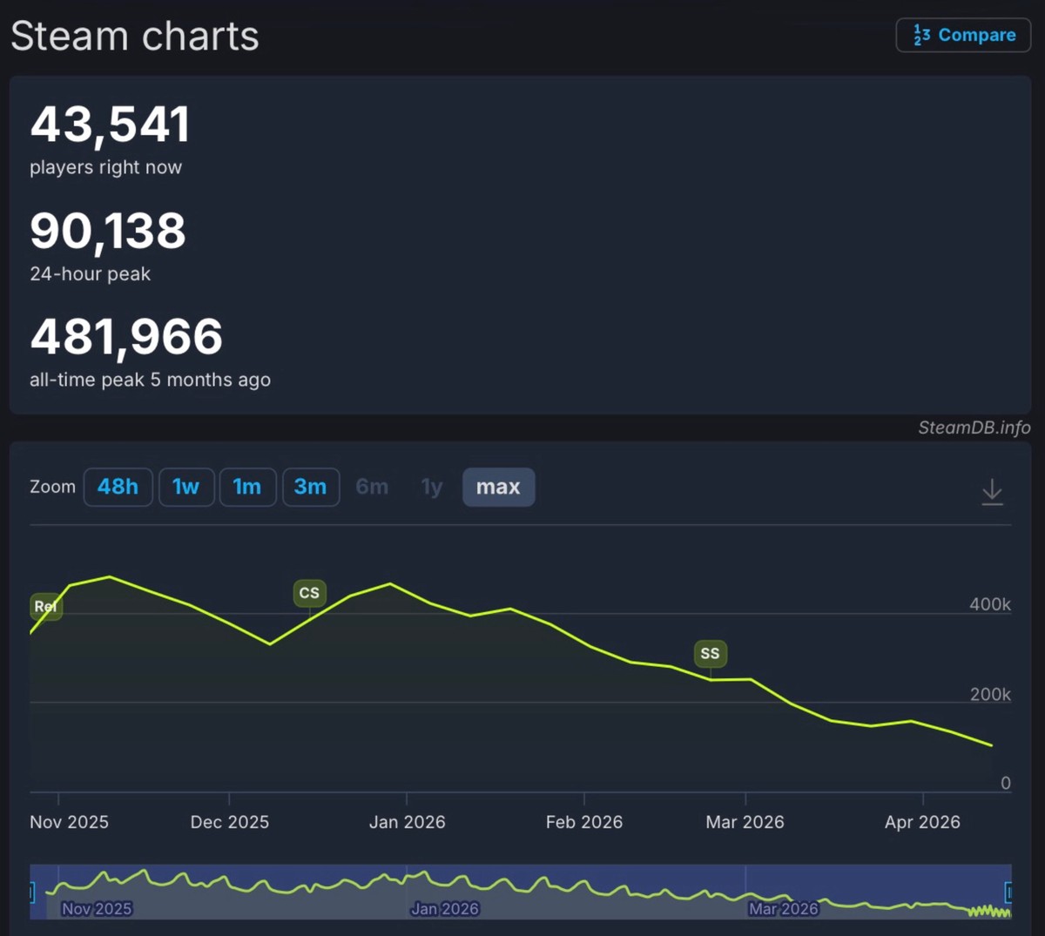Click the 43,541 players right now figure
This screenshot has height=936, width=1045.
[x=110, y=125]
